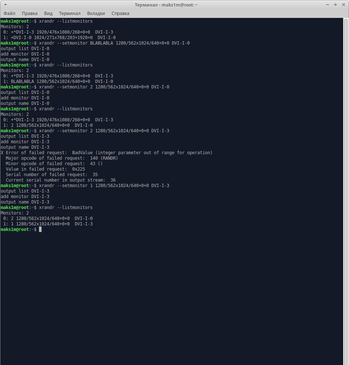This screenshot has height=365, width=349.
Task: Click the terminal vertical scrollbar
Action: 346,191
